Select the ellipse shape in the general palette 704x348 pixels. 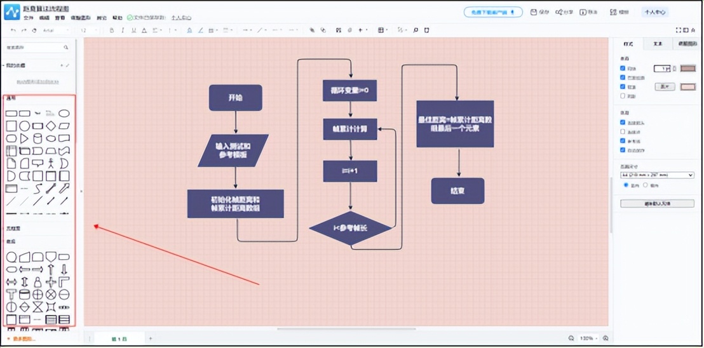coord(64,114)
